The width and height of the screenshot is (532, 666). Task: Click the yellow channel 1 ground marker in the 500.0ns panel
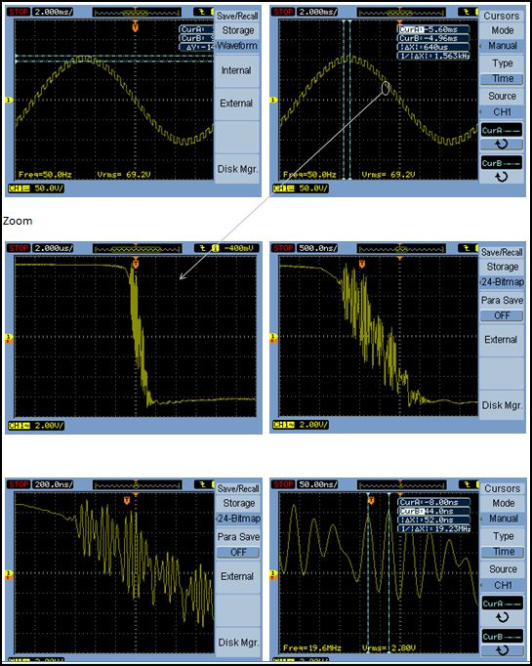pyautogui.click(x=273, y=338)
